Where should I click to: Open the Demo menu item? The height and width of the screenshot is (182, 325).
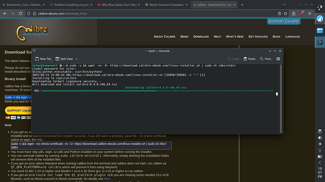point(184,37)
